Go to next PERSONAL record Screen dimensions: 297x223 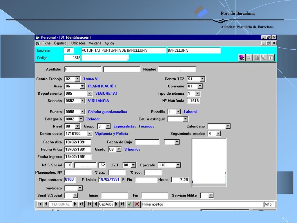(x=75, y=204)
